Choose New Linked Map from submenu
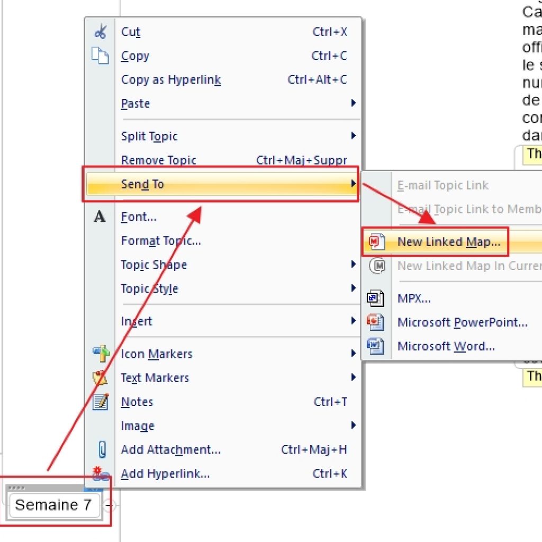 [448, 242]
